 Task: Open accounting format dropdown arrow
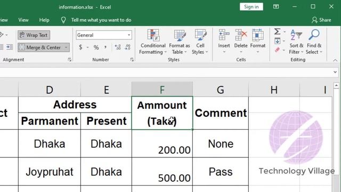tap(87, 47)
